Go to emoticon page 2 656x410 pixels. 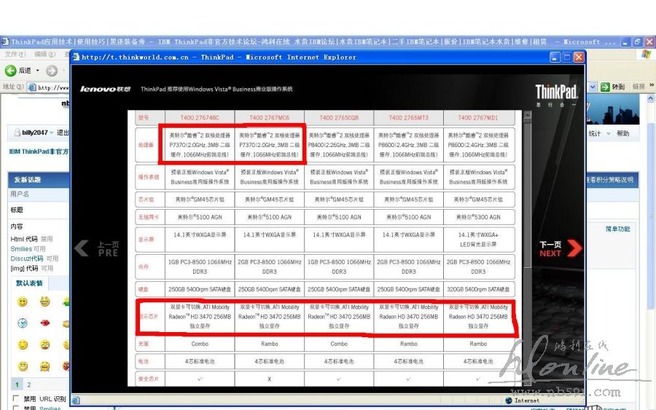point(29,384)
